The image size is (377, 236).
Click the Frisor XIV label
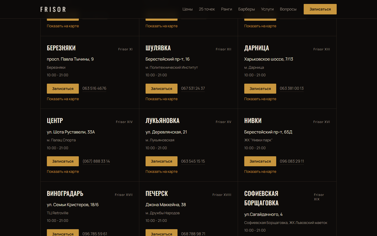tap(124, 122)
